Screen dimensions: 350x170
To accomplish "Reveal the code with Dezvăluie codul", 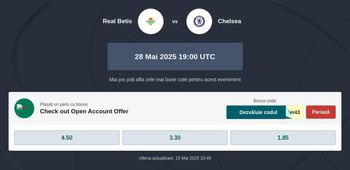I will (x=258, y=112).
